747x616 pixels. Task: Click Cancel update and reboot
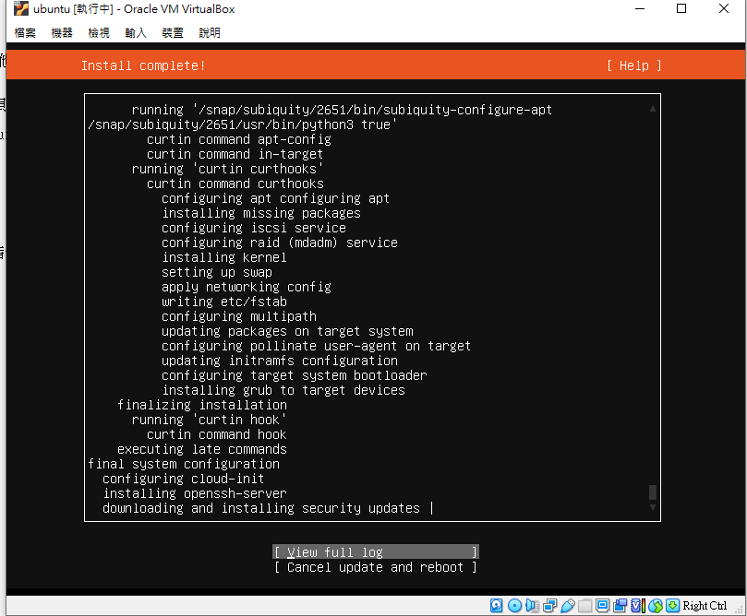pos(376,567)
